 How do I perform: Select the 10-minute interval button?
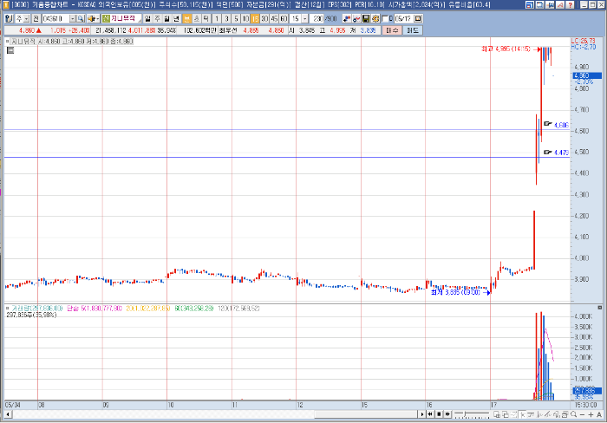pos(245,18)
